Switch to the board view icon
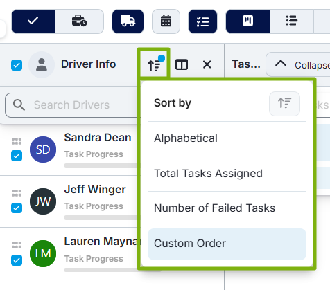Screen dimensions: 330x290 [x=247, y=21]
